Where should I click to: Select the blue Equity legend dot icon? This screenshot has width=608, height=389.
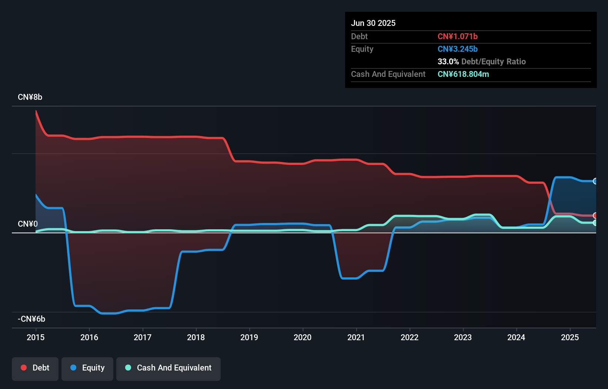[x=74, y=368]
